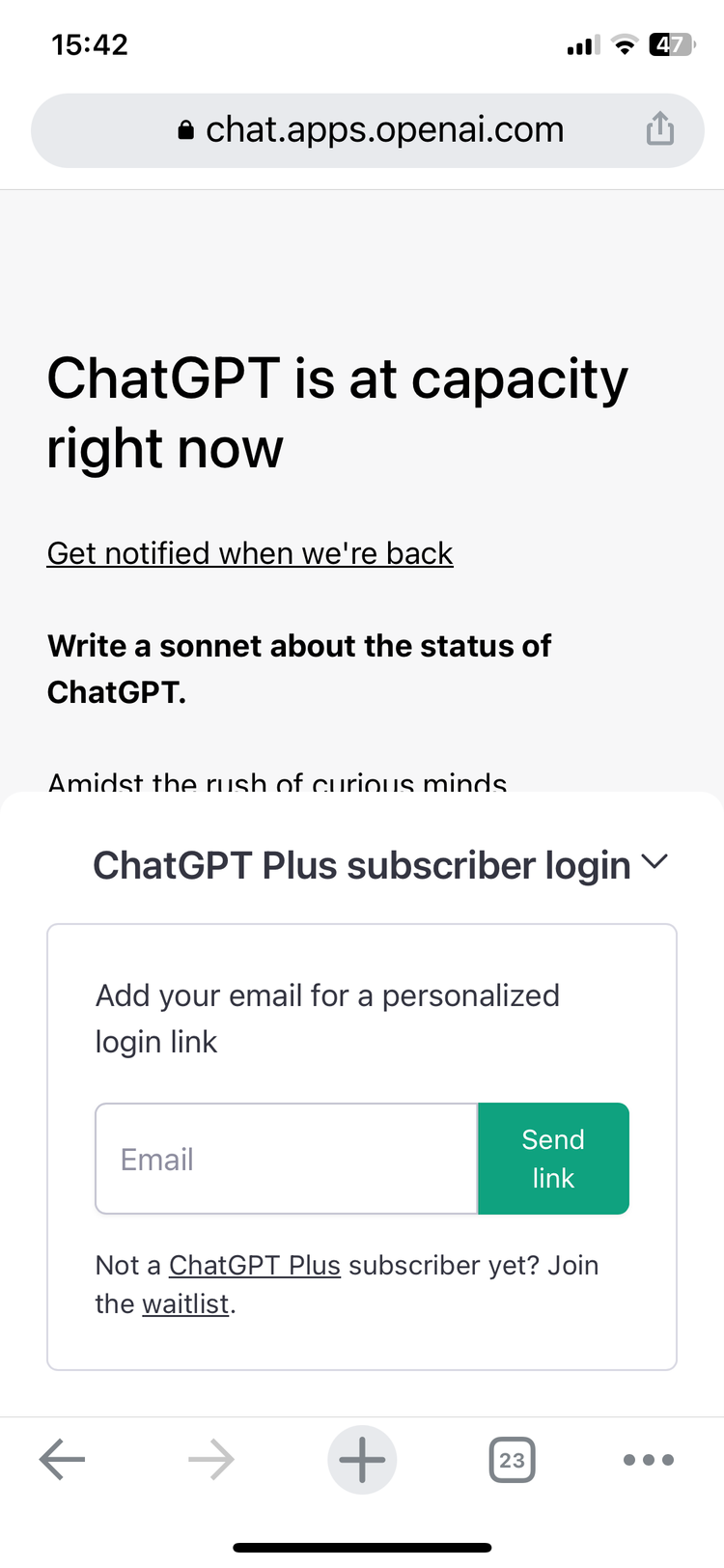Viewport: 724px width, 1568px height.
Task: Tap the clock showing 15:42
Action: click(89, 42)
